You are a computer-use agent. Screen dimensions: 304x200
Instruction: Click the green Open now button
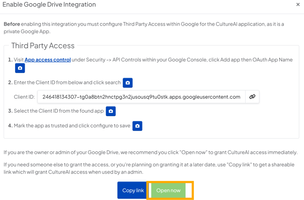click(x=168, y=190)
